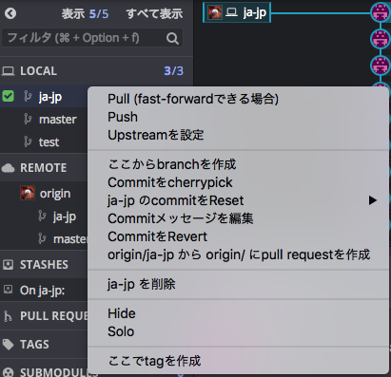Toggle the green checkbox beside local ja-jp

point(8,96)
